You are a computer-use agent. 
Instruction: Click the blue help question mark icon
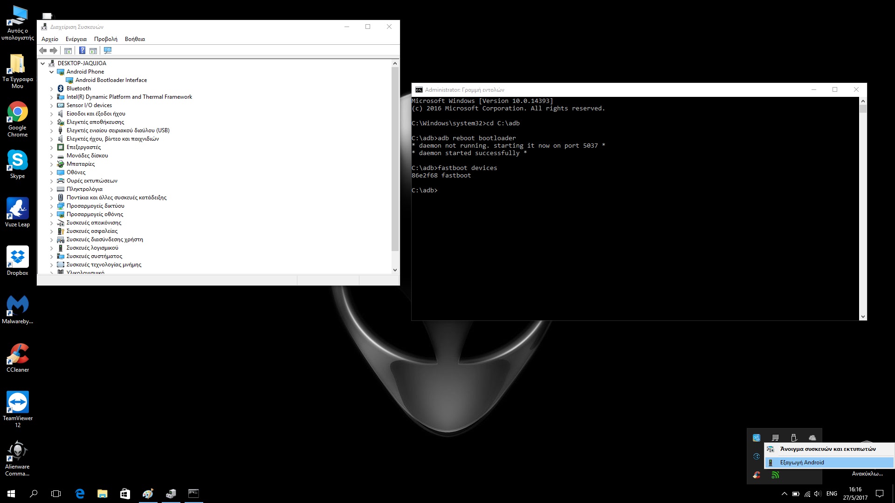[82, 50]
